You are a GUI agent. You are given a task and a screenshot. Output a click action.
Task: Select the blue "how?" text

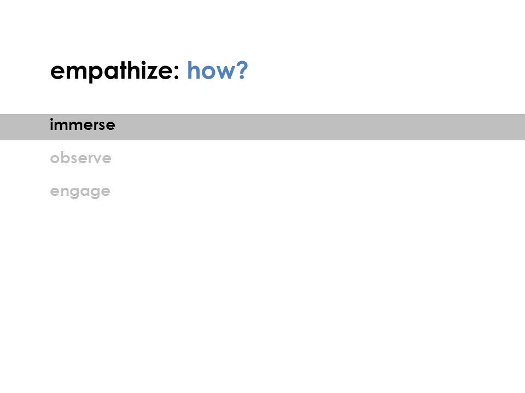217,70
